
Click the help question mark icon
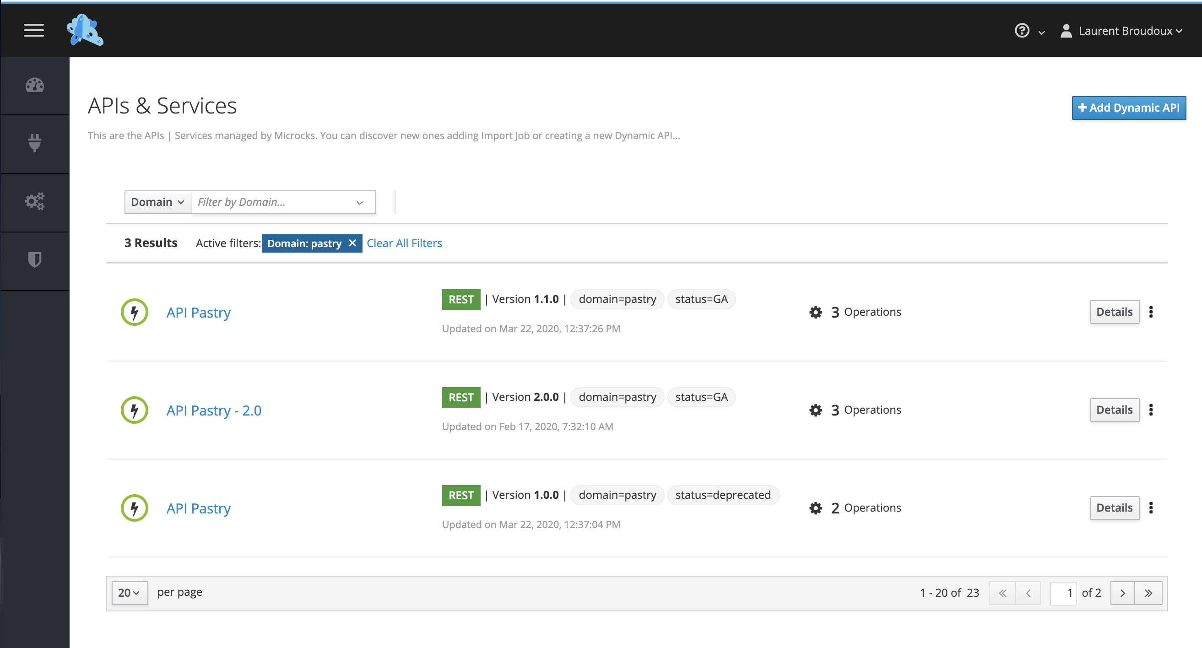coord(1022,31)
